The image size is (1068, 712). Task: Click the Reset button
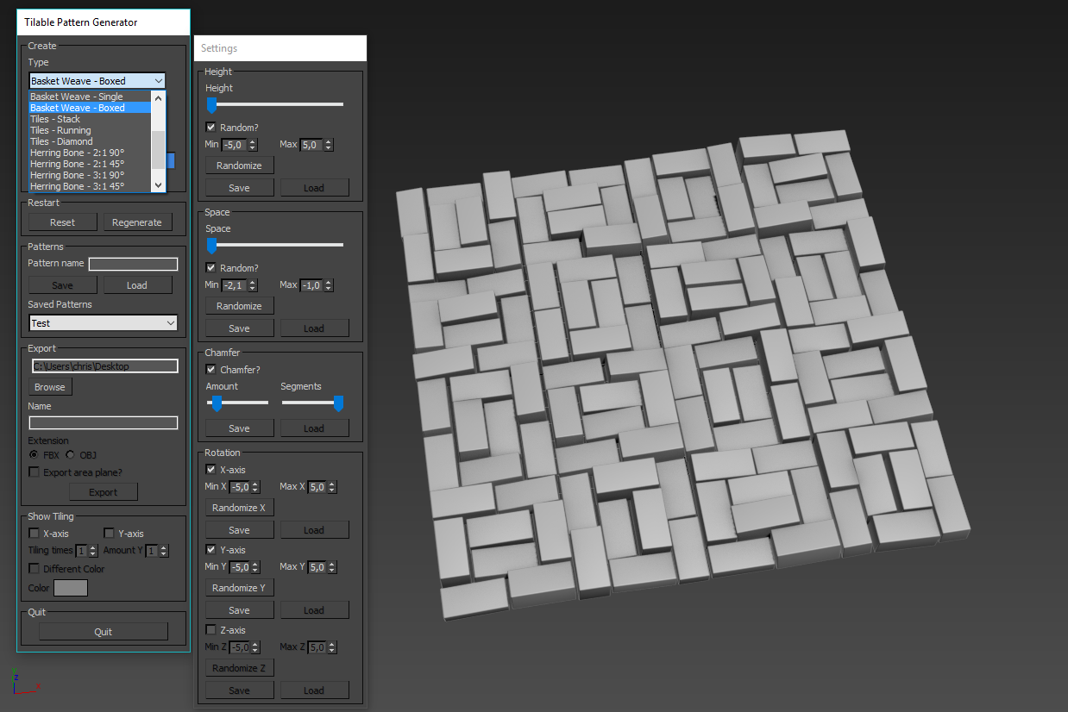(62, 222)
